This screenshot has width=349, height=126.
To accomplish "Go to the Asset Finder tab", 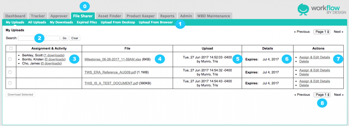I will click(110, 16).
